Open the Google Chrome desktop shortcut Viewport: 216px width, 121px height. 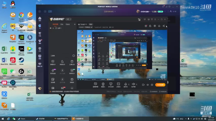21,17
